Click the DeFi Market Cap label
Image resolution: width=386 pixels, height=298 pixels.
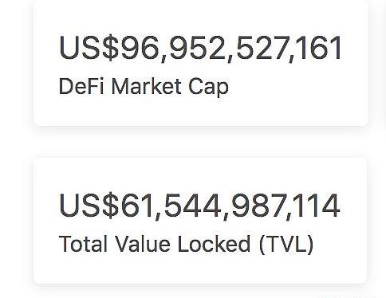point(144,87)
